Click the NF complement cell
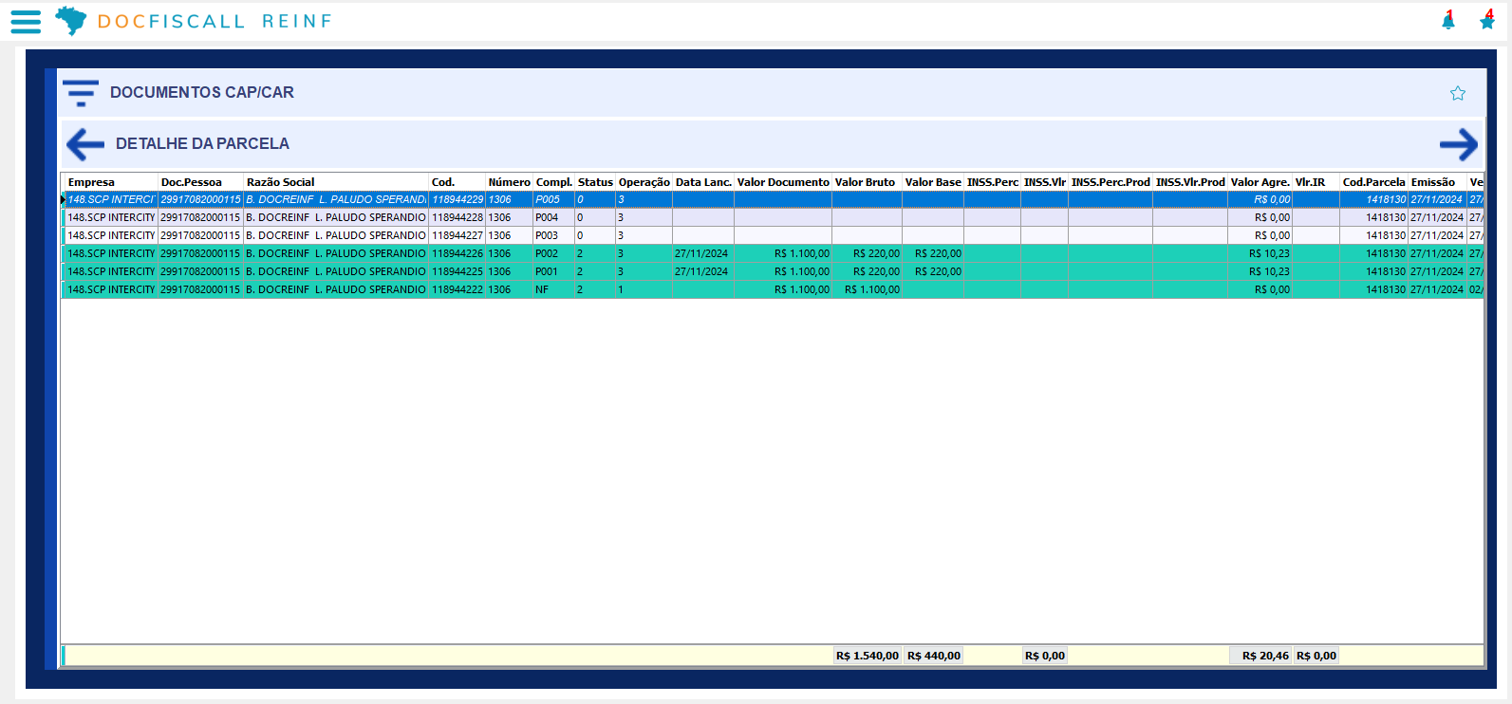1512x704 pixels. coord(553,290)
